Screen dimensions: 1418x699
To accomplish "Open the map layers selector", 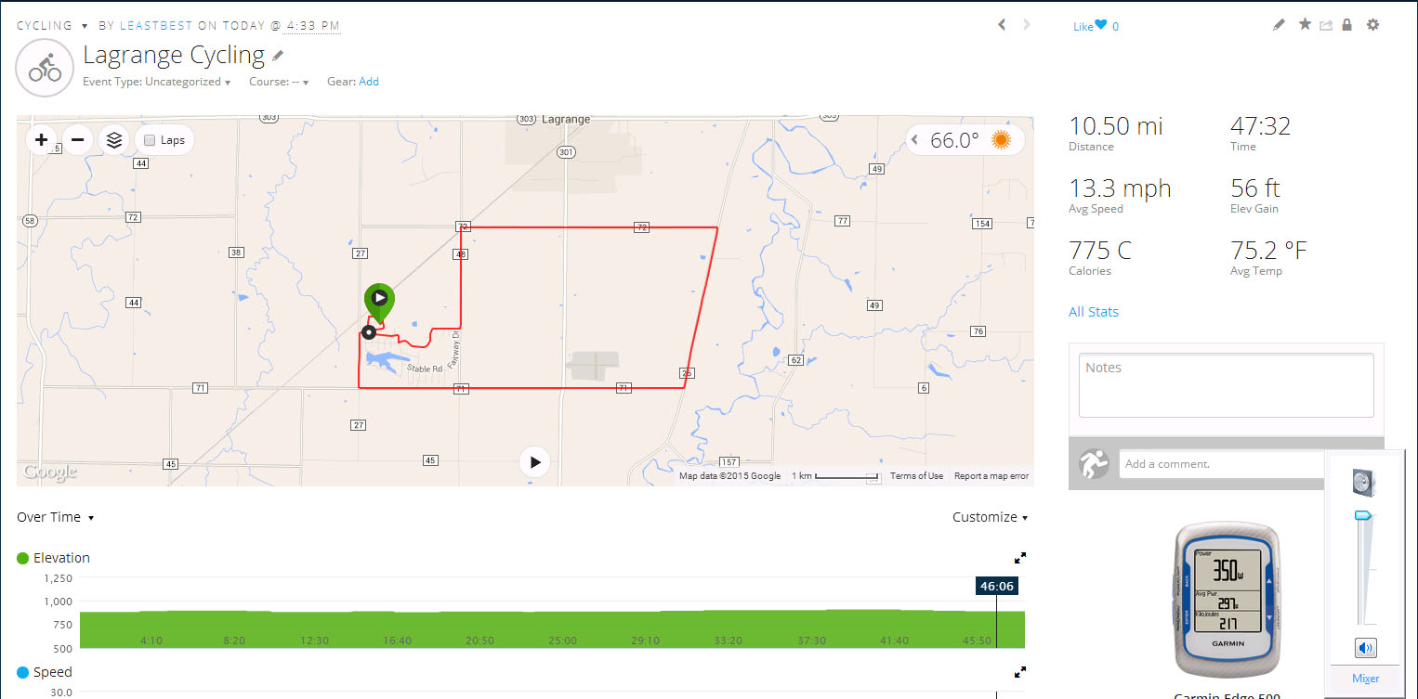I will [x=114, y=140].
